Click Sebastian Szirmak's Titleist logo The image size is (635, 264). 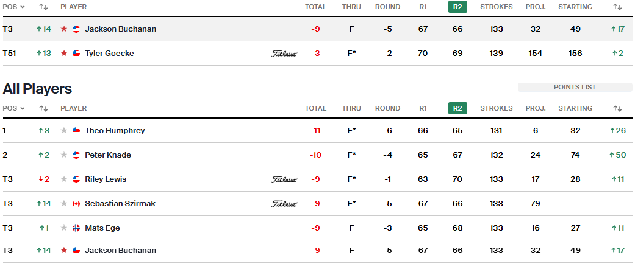pos(284,204)
